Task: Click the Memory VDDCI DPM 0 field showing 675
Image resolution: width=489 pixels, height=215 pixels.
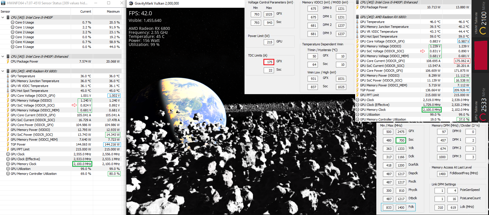Action: pyautogui.click(x=313, y=9)
